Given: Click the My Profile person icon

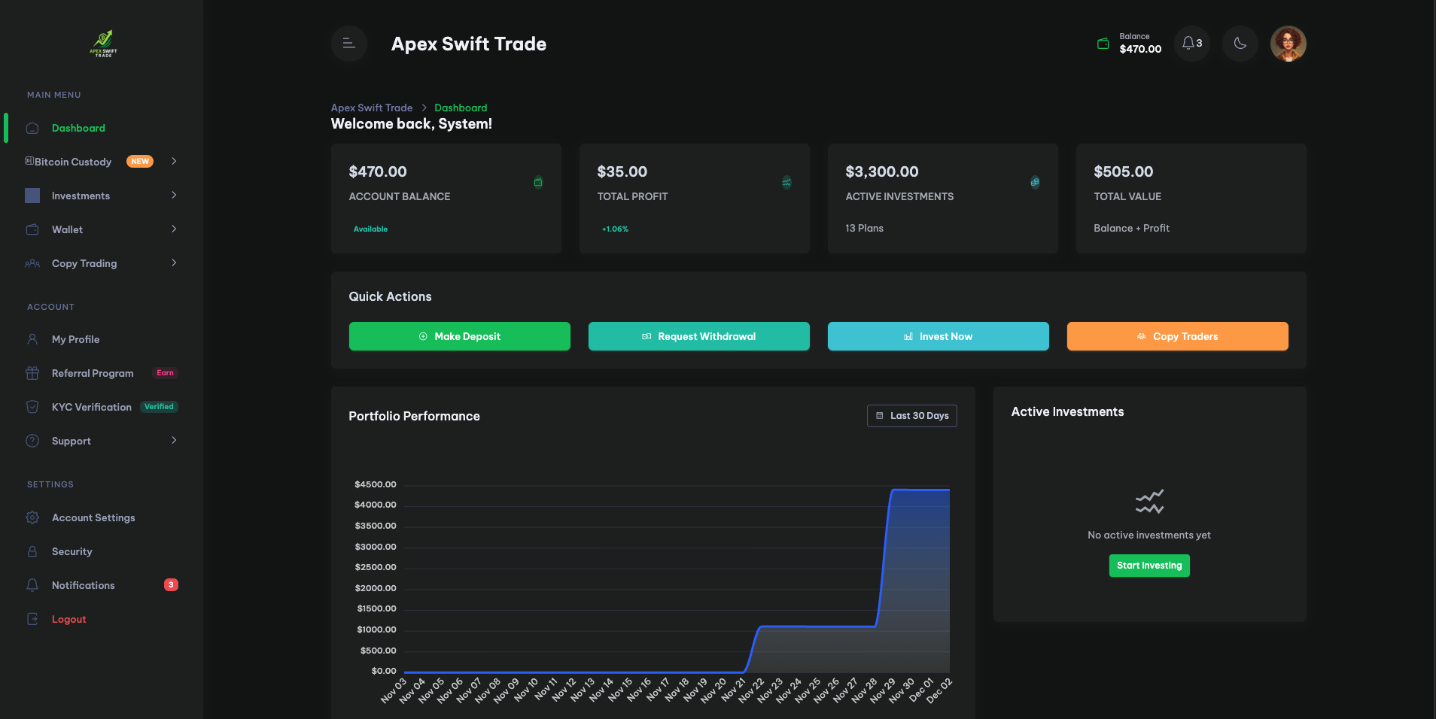Looking at the screenshot, I should click(x=32, y=339).
